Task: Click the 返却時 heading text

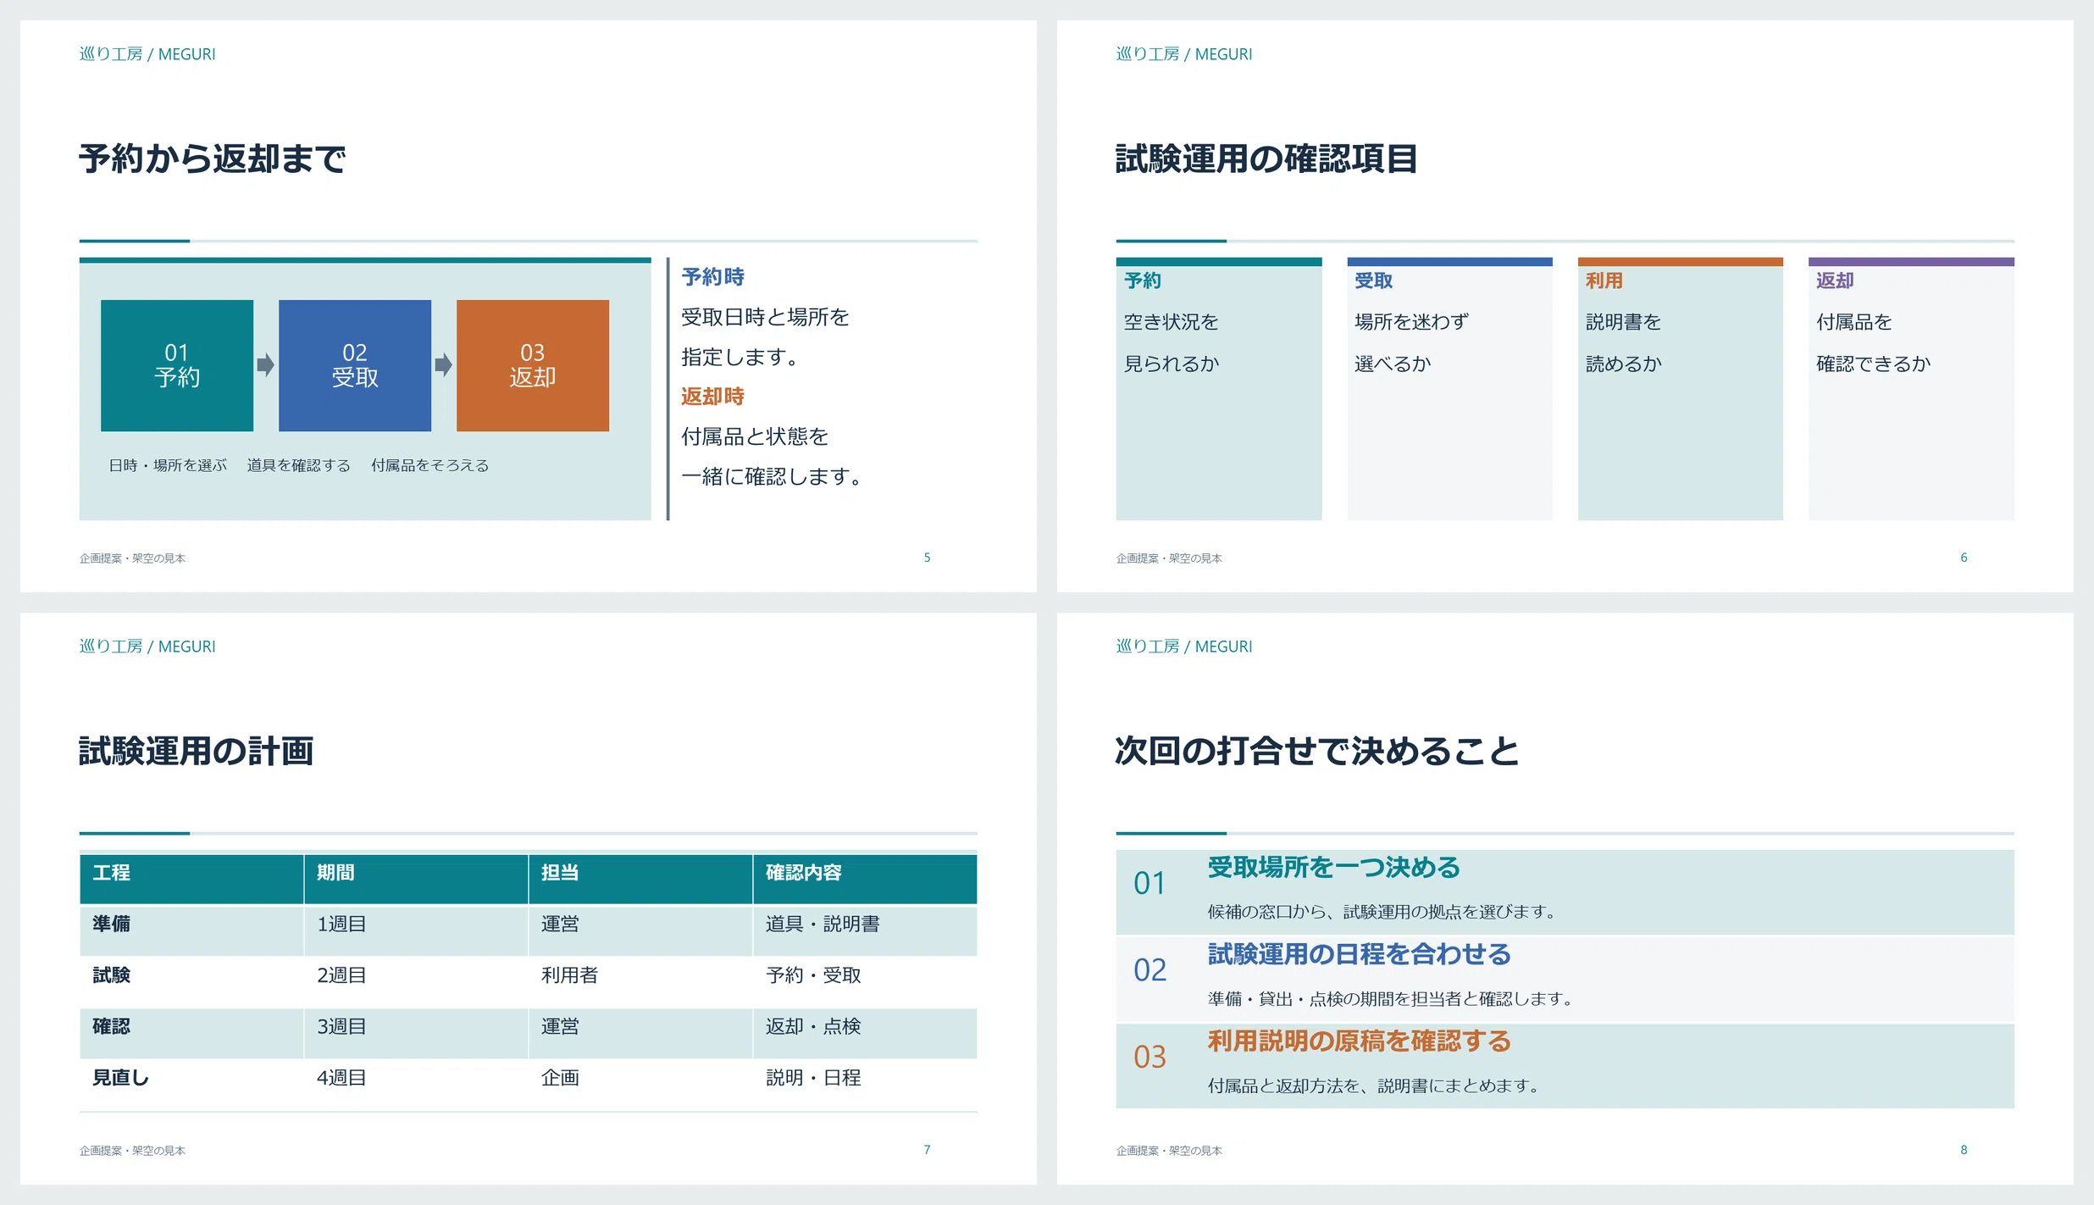Action: (x=712, y=397)
